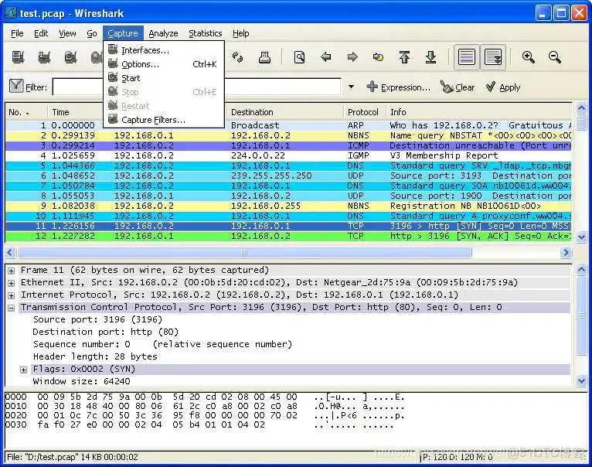The height and width of the screenshot is (467, 592).
Task: Jump to first packet icon
Action: click(404, 57)
